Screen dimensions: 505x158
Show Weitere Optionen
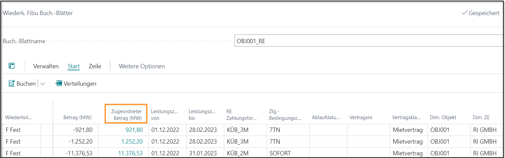[x=142, y=66]
